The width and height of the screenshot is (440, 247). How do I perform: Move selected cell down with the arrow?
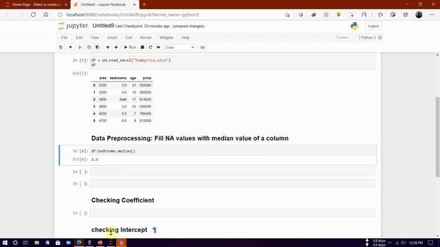tap(116, 47)
